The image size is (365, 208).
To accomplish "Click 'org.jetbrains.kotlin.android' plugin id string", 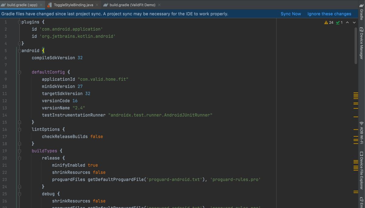I will [78, 36].
